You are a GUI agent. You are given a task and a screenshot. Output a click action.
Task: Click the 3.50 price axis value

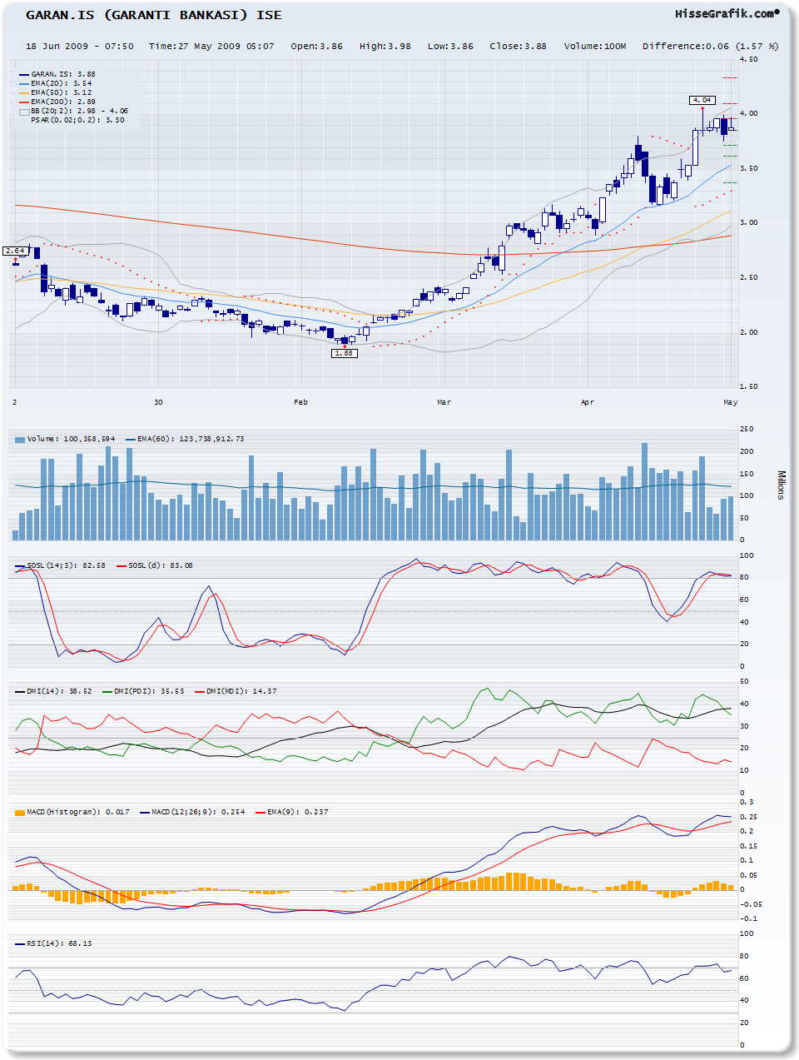(x=749, y=168)
